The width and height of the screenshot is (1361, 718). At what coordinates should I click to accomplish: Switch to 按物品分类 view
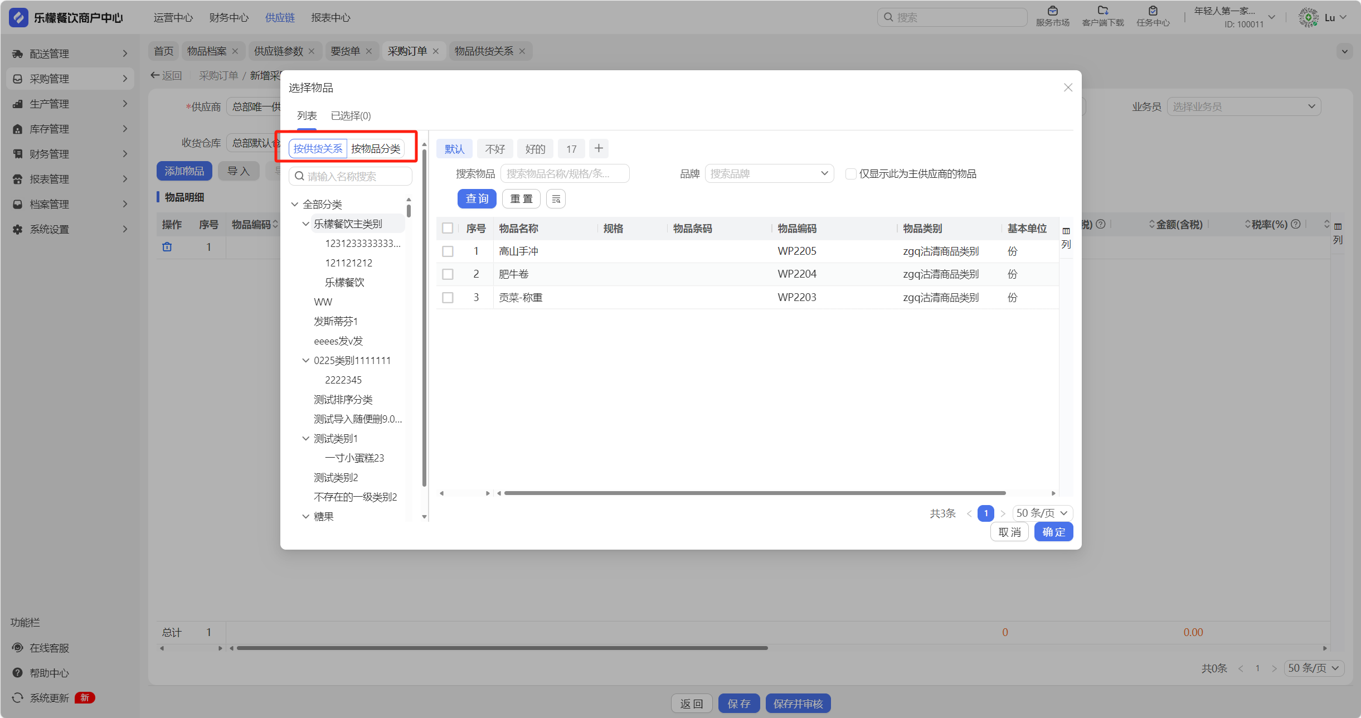[x=376, y=149]
